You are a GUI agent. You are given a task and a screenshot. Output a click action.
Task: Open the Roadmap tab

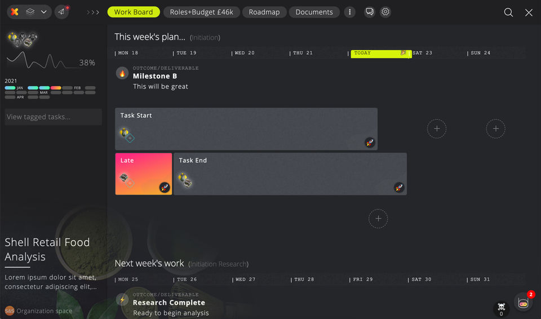(264, 12)
